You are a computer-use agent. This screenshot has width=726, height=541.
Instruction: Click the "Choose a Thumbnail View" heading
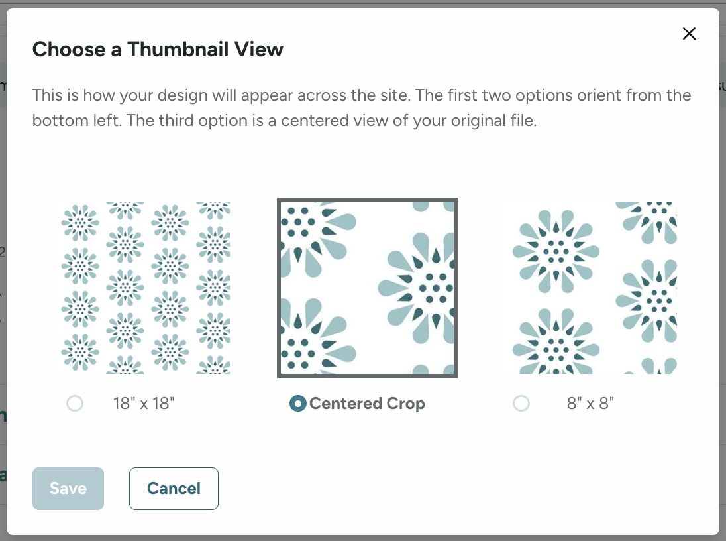[x=158, y=50]
